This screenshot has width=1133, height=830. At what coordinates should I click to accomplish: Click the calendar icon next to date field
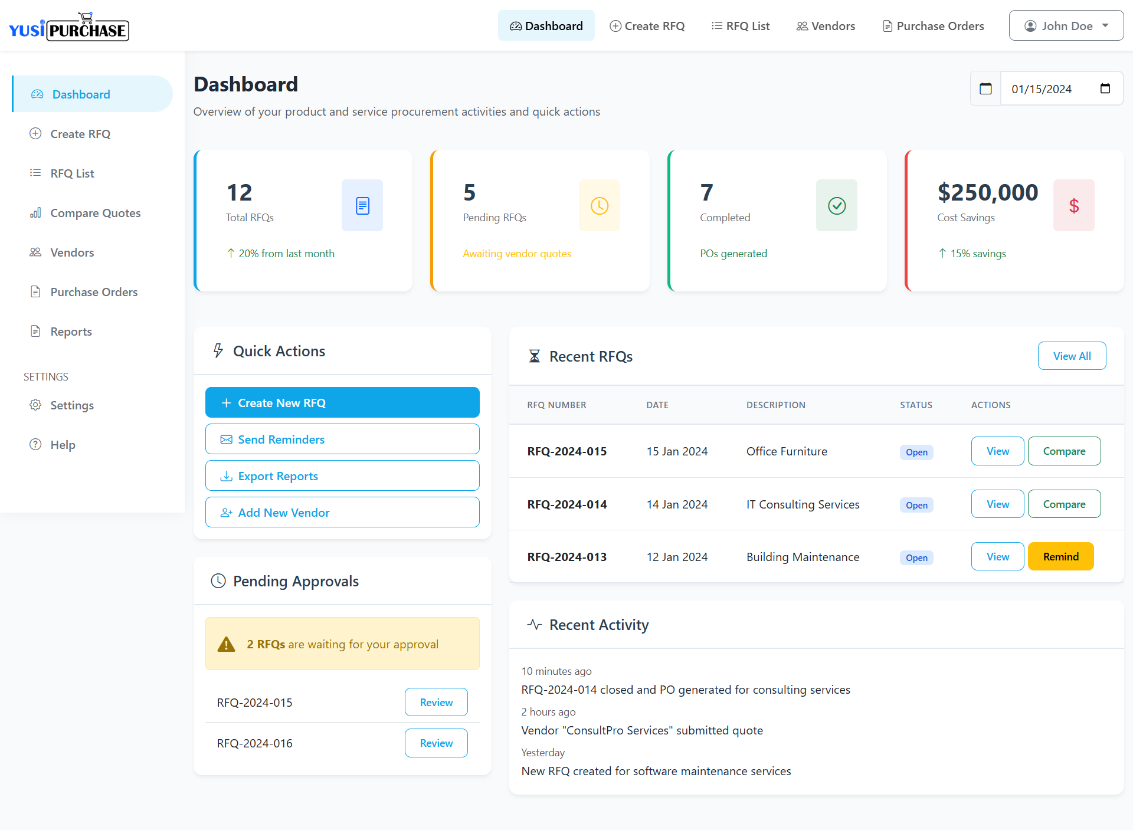(x=985, y=88)
